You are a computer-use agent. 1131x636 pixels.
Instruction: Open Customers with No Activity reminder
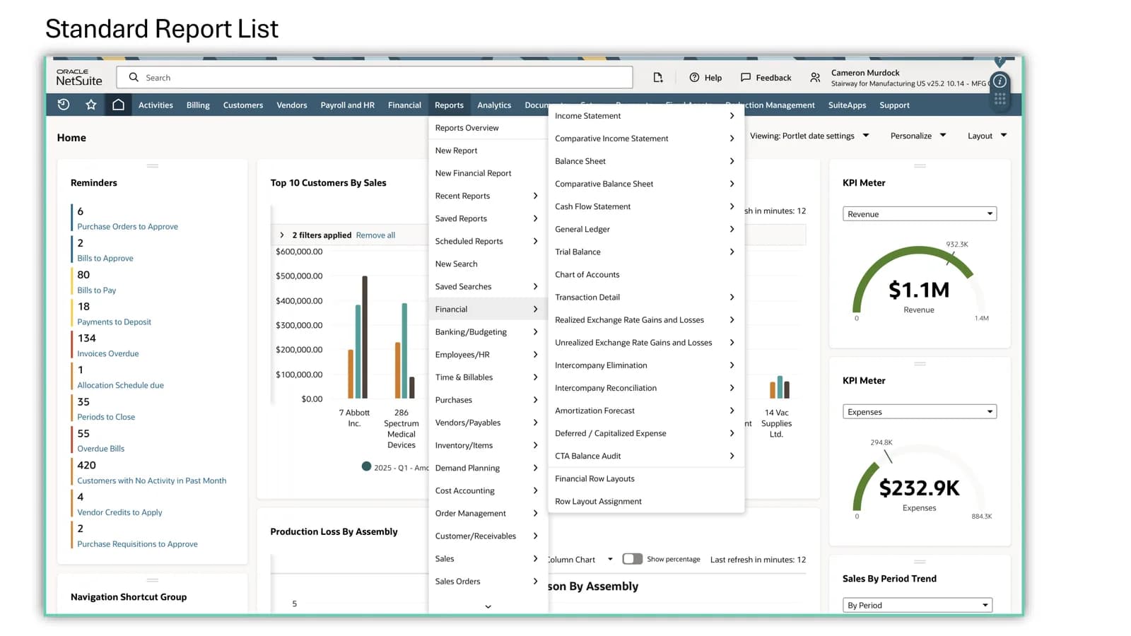tap(151, 481)
